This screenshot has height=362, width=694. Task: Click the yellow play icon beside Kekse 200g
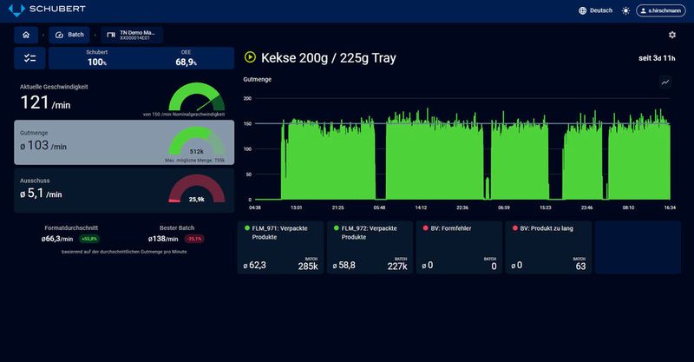coord(250,57)
